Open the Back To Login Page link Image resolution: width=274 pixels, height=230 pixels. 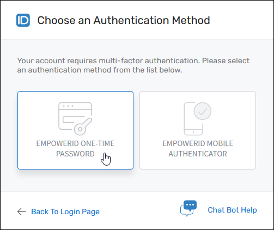(65, 211)
